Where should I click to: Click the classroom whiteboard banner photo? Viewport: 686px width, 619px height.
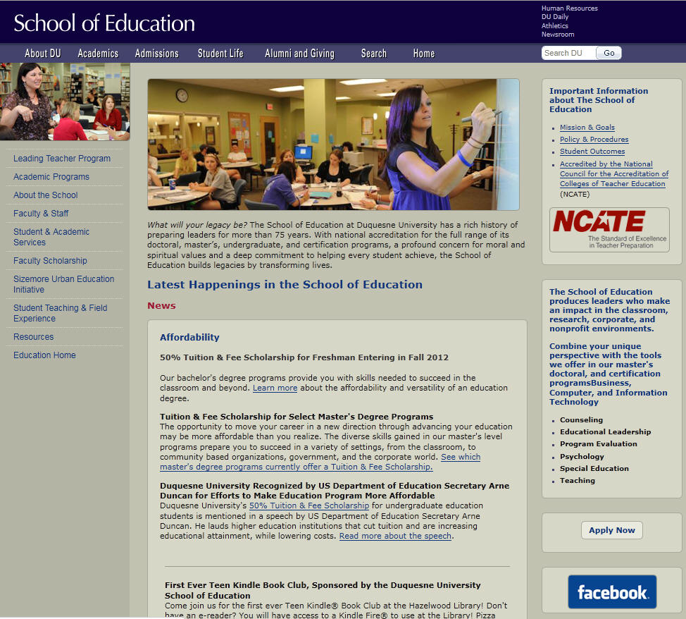pyautogui.click(x=333, y=145)
